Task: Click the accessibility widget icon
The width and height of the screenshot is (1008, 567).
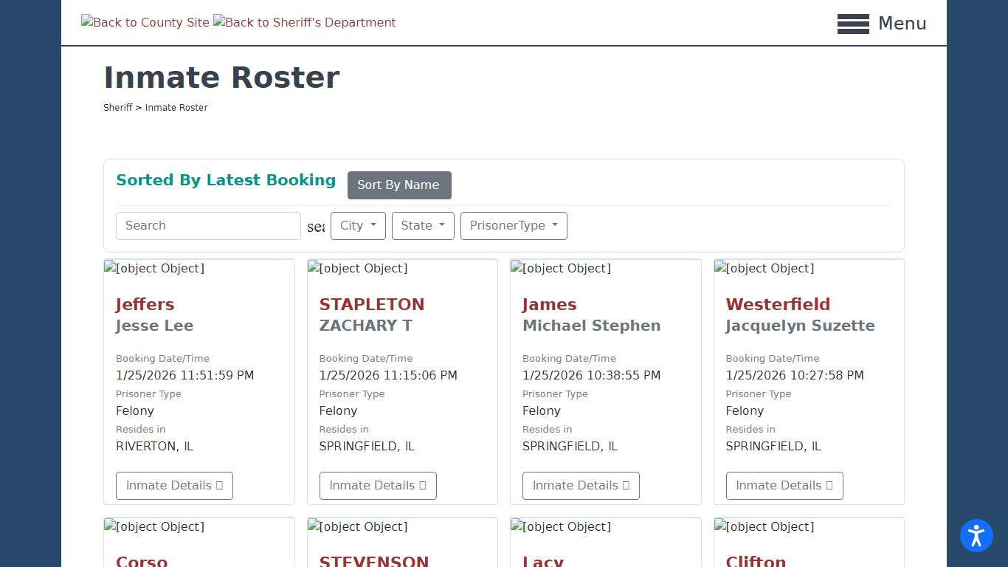Action: [976, 536]
